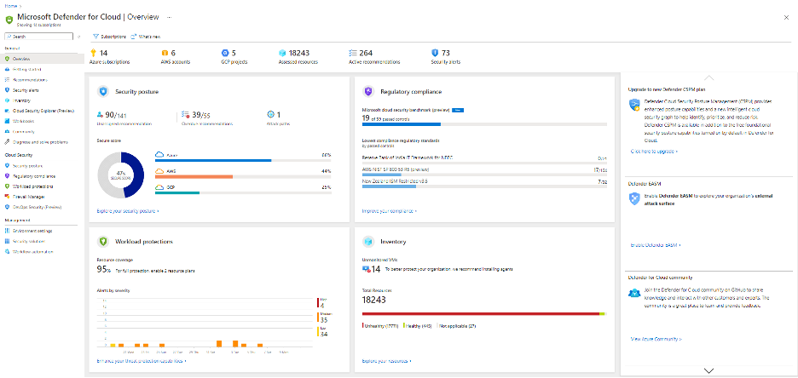The width and height of the screenshot is (798, 378).
Task: Click the Attack paths icon in Security posture
Action: (x=271, y=115)
